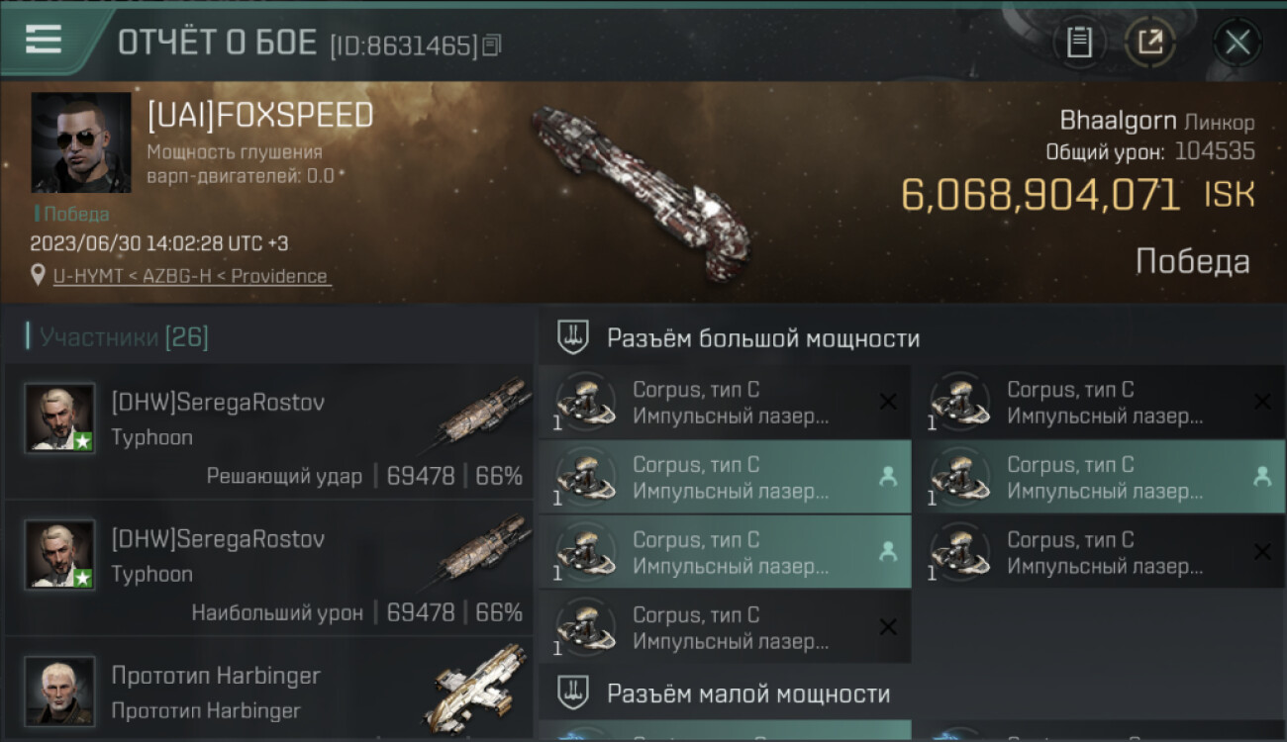Close the battle report window

point(1237,43)
